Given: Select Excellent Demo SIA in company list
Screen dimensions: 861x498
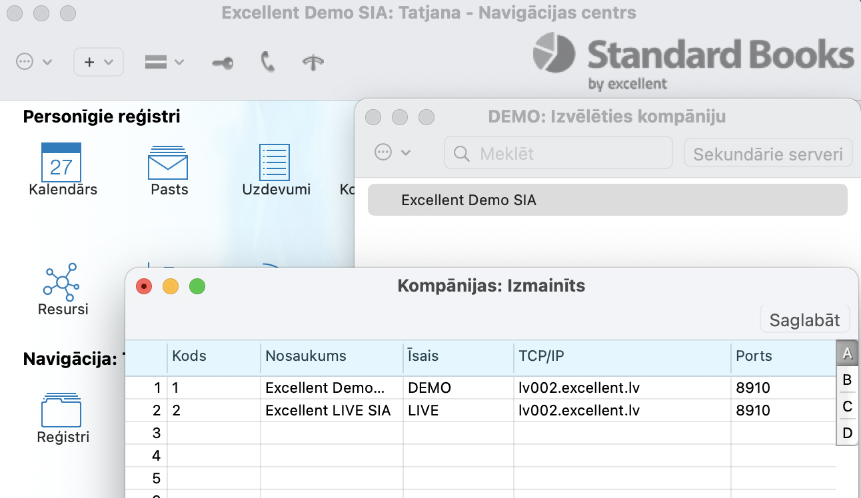Looking at the screenshot, I should [x=606, y=200].
